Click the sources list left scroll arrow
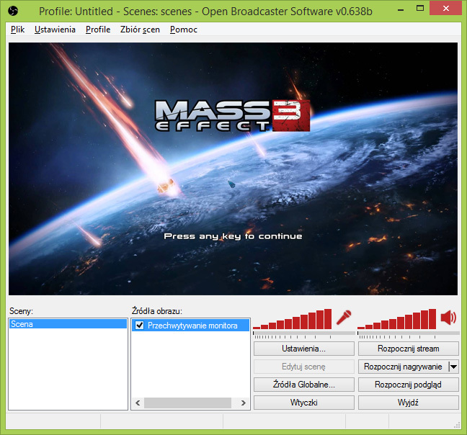The width and height of the screenshot is (467, 435). [138, 403]
